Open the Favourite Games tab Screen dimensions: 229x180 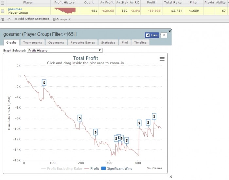83,43
